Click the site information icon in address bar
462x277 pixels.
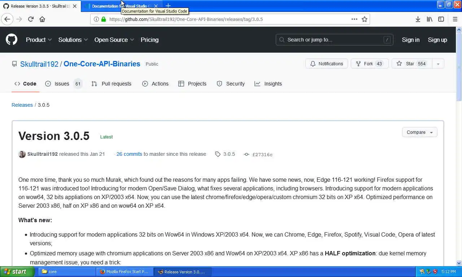[96, 19]
